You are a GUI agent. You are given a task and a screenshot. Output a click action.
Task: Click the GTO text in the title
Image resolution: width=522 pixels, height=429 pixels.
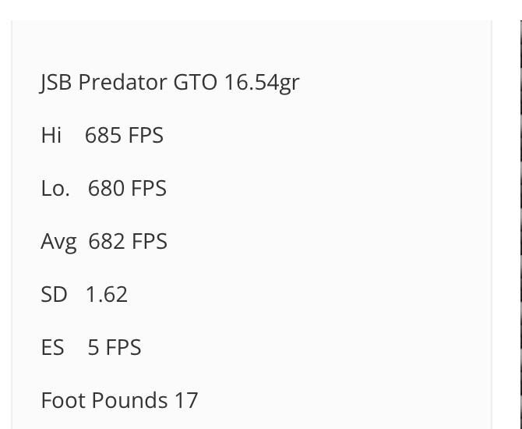[x=196, y=82]
